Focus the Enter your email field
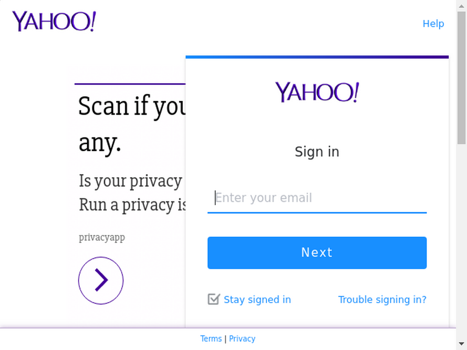Image resolution: width=467 pixels, height=350 pixels. [317, 198]
